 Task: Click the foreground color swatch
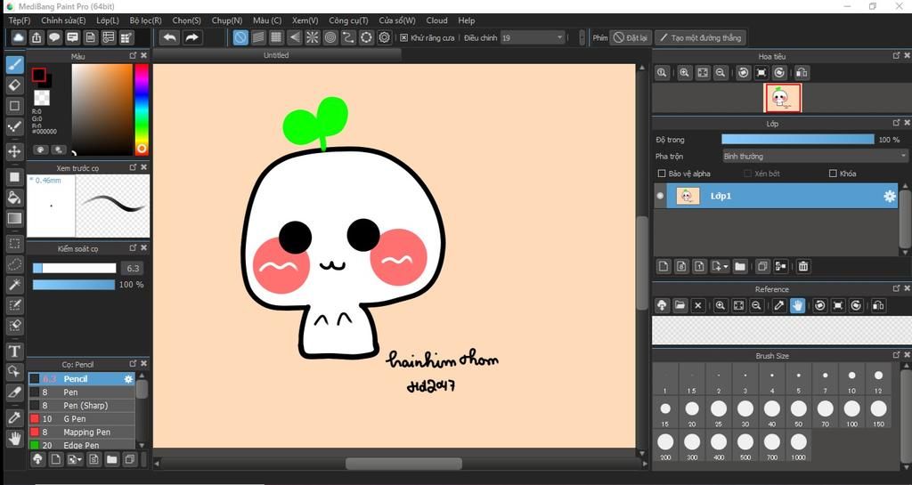pos(38,75)
